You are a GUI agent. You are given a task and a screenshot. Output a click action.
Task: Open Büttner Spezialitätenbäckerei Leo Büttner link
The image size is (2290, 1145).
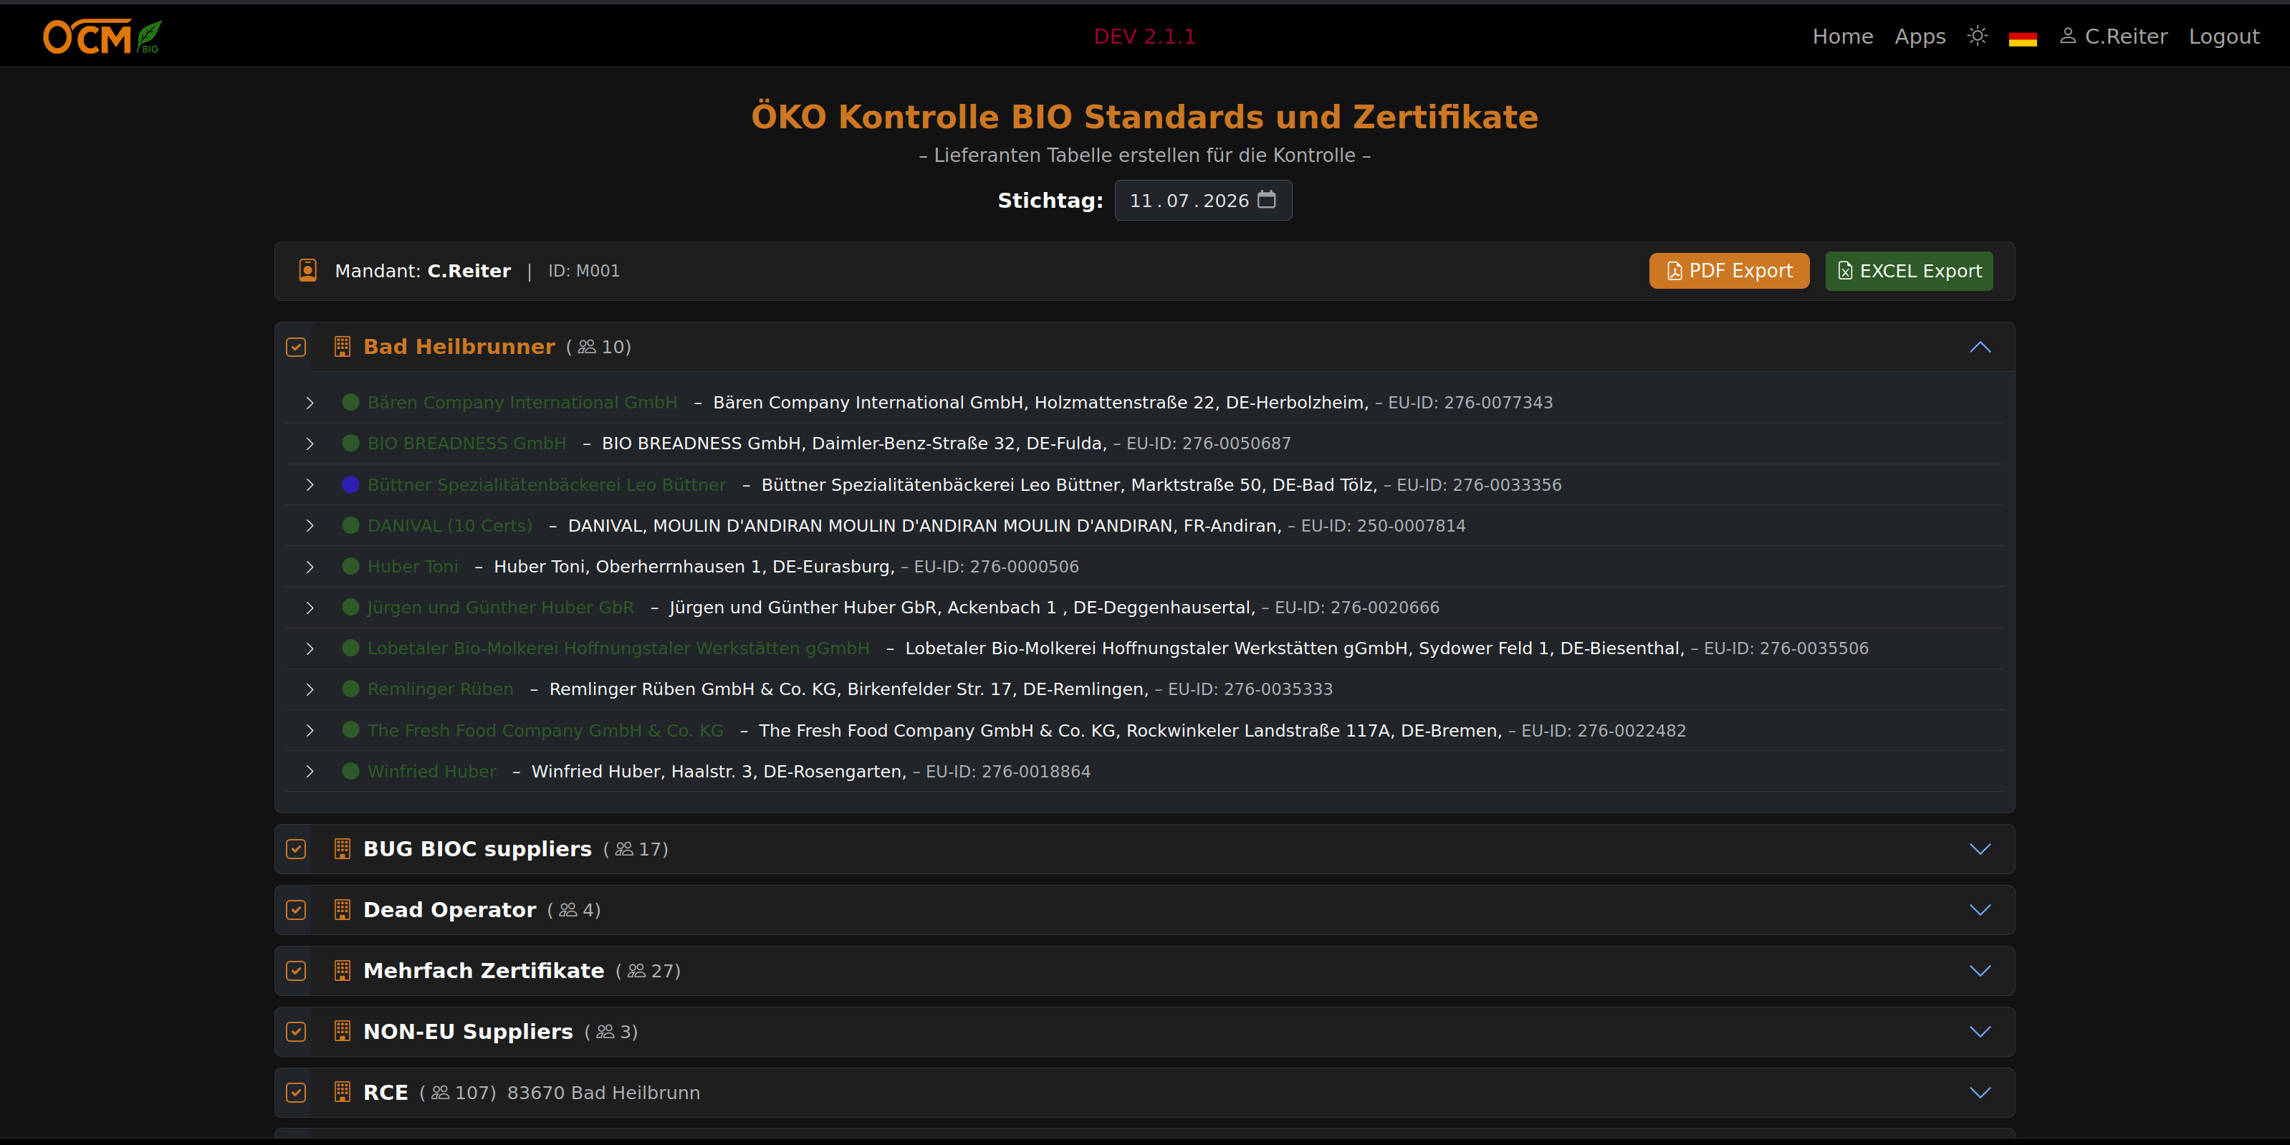[x=546, y=484]
